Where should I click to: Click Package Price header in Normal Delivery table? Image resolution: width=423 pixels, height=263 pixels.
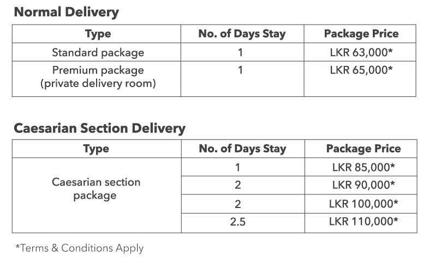click(x=361, y=34)
